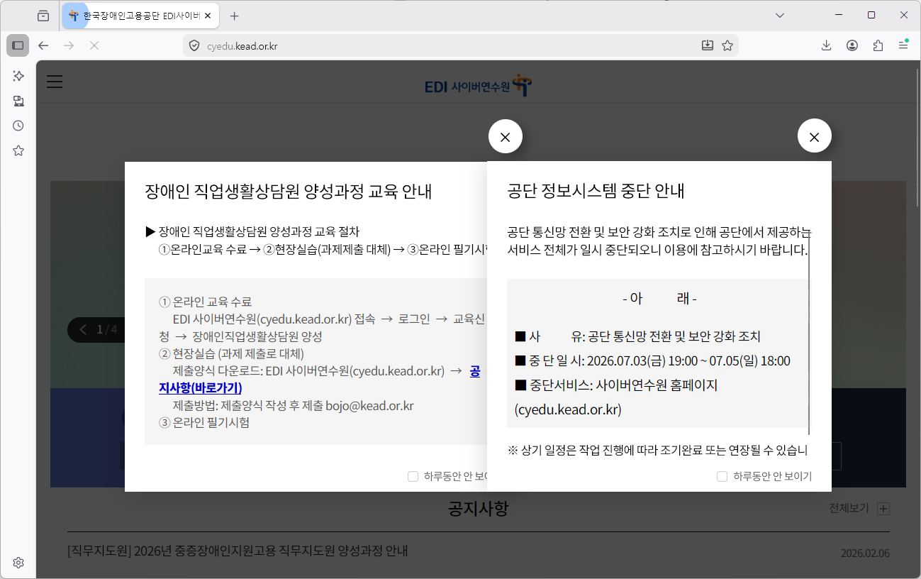Screen dimensions: 921x579
Task: Click the site security shield icon
Action: point(194,45)
